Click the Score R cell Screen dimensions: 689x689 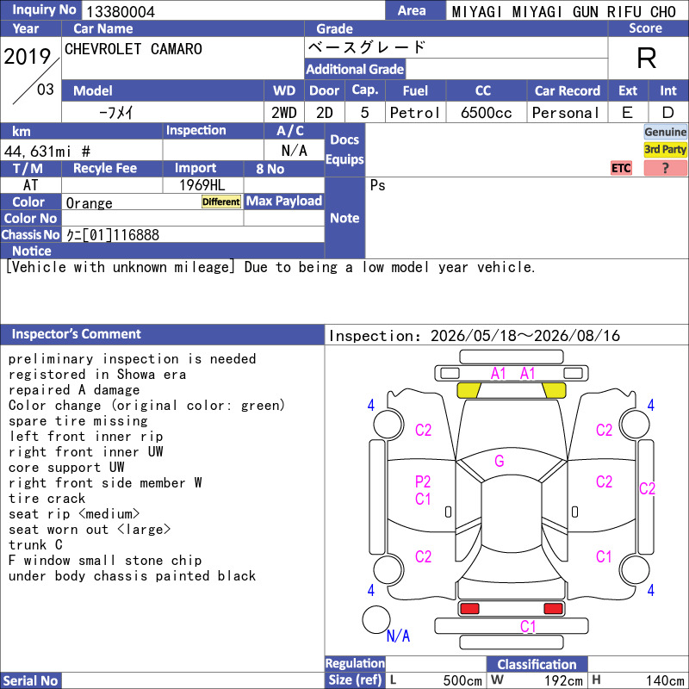click(x=647, y=58)
